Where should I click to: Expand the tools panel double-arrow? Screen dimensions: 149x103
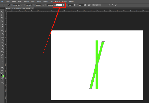click(x=1, y=8)
